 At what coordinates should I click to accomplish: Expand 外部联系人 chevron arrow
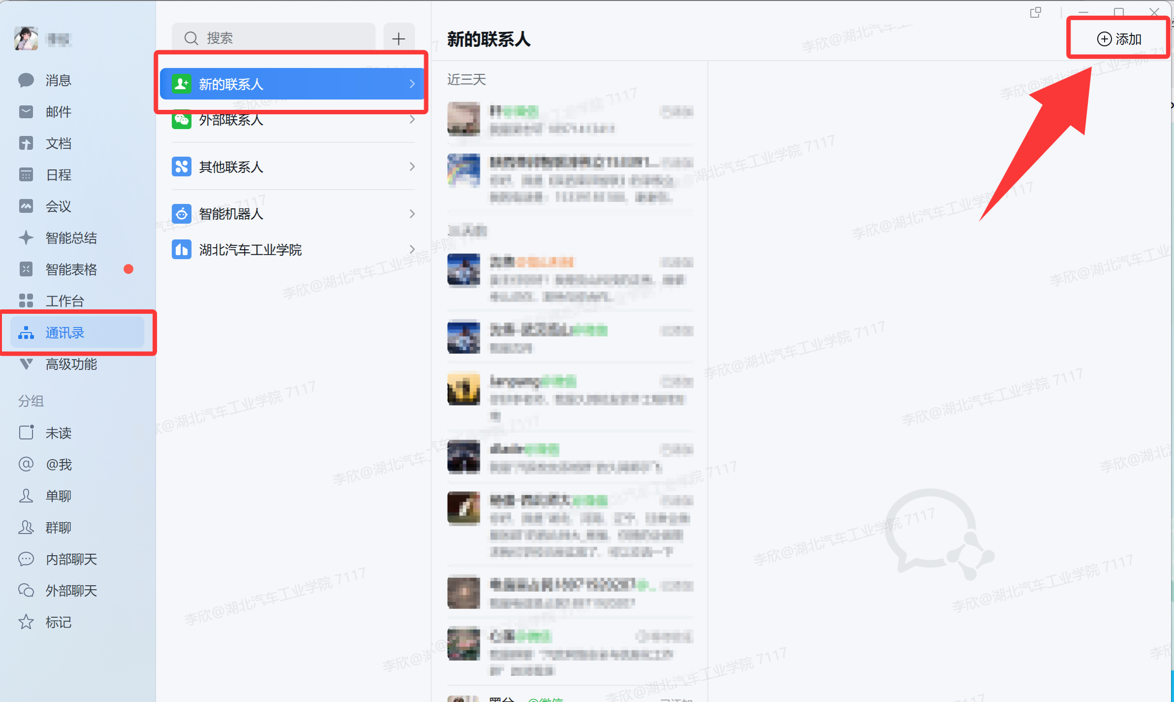[412, 120]
